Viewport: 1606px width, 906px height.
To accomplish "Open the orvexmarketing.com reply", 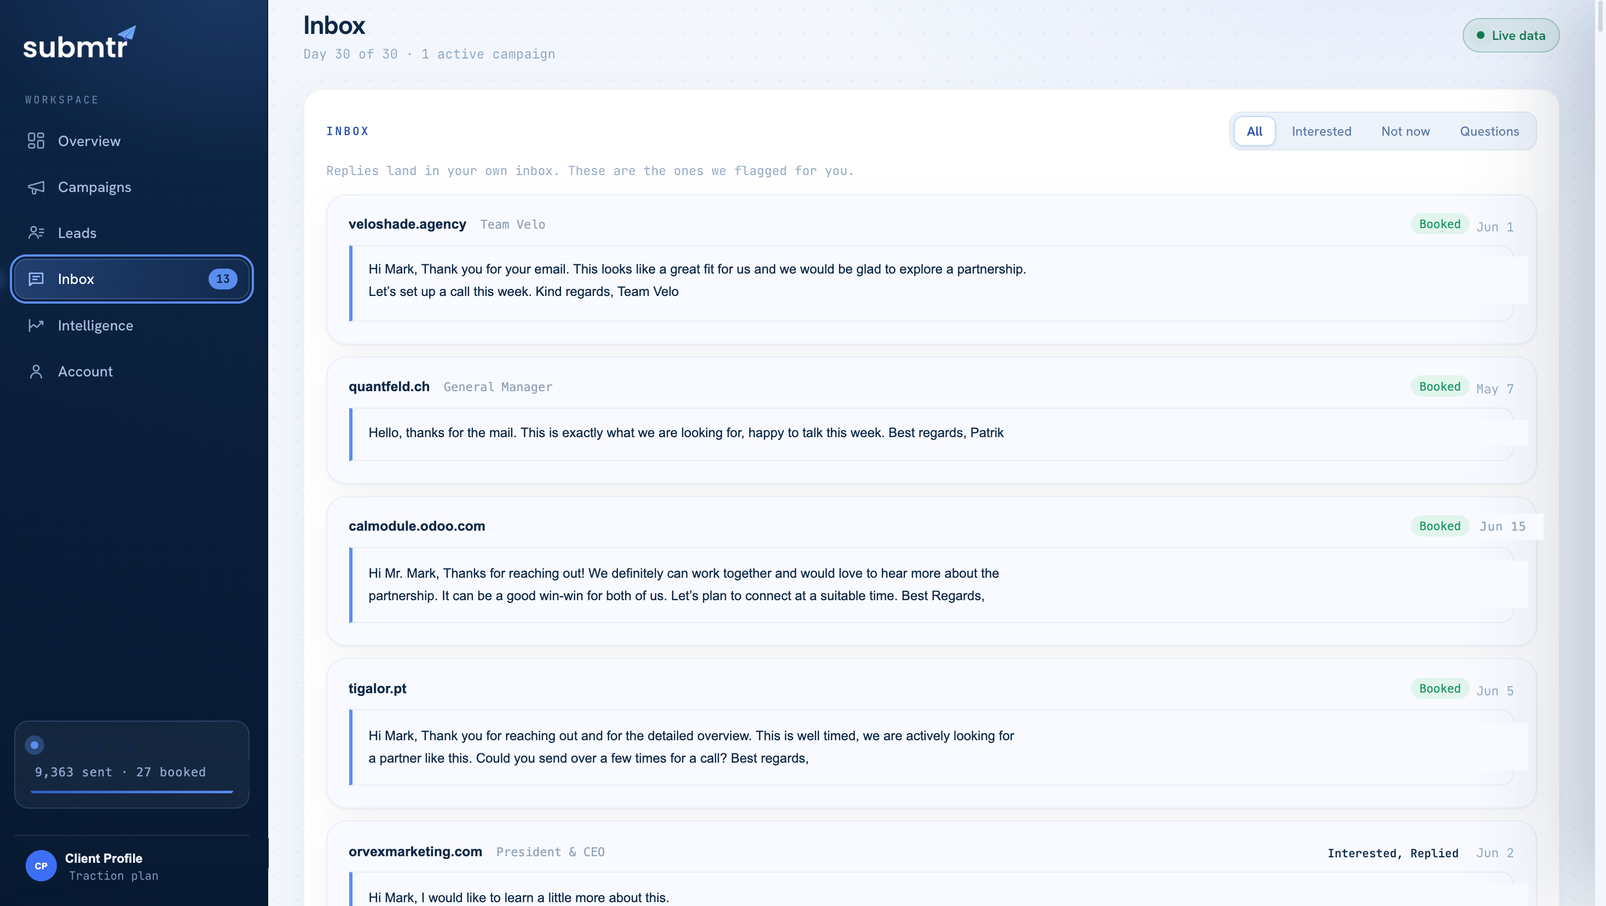I will 931,864.
